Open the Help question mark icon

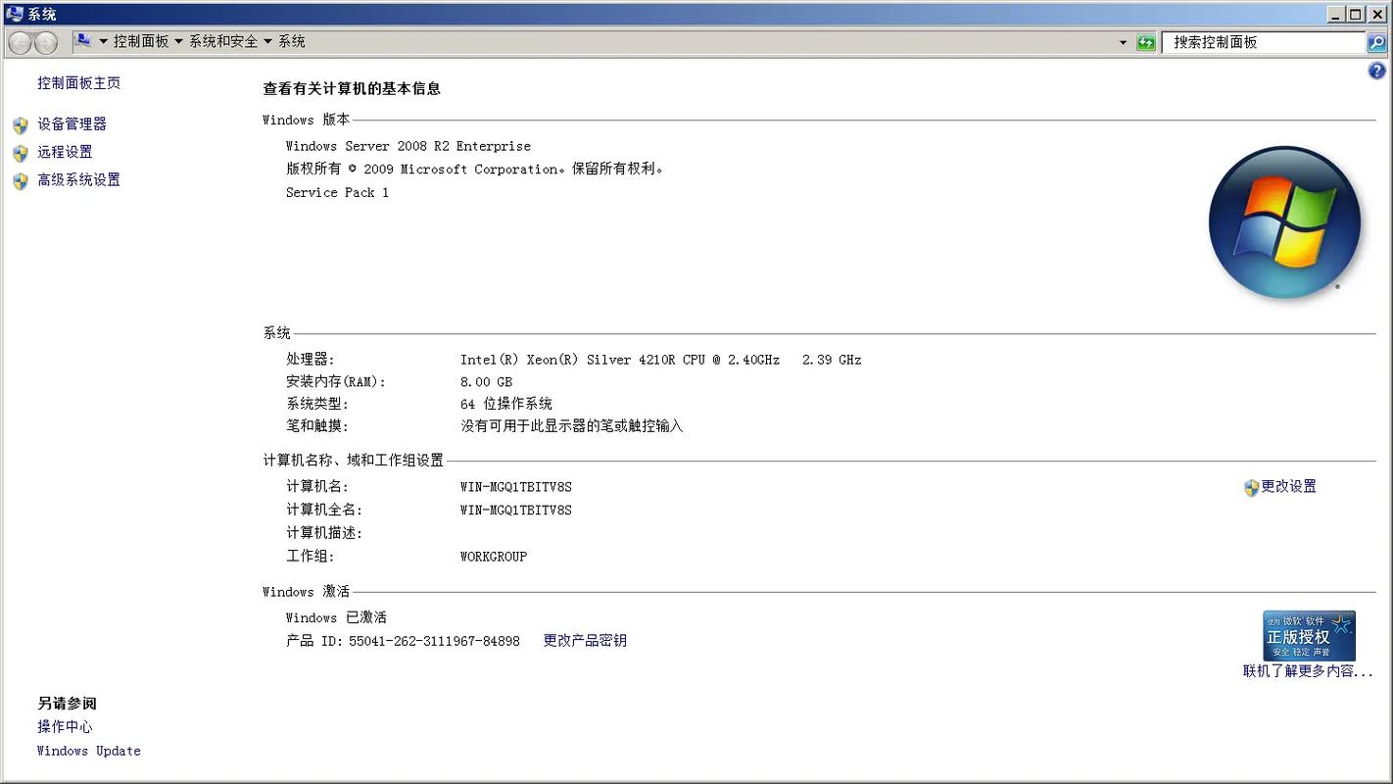pos(1377,70)
